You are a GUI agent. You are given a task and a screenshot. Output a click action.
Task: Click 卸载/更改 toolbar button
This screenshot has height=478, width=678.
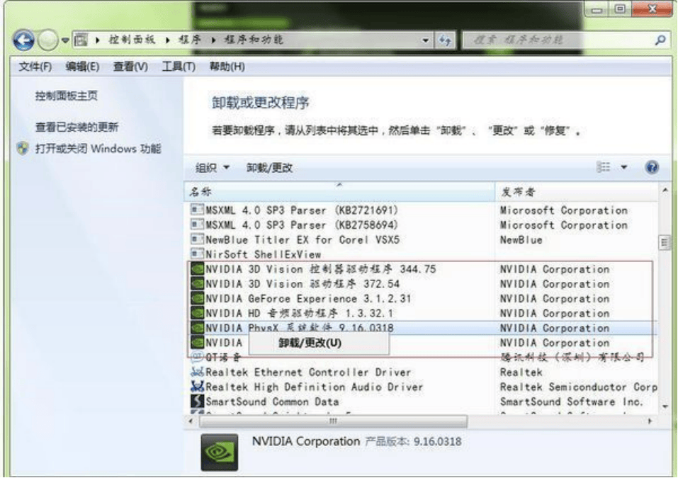click(x=269, y=168)
